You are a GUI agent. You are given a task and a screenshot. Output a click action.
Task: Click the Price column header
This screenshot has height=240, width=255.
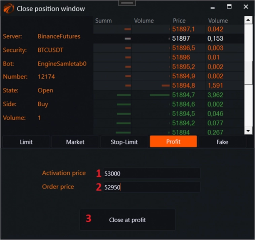coord(179,21)
